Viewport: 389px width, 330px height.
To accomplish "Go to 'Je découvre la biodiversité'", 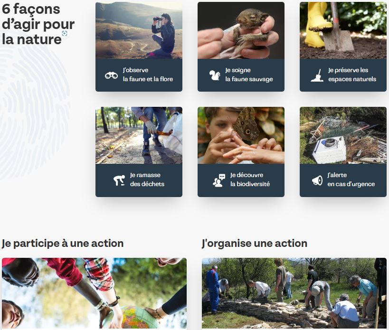I will [x=250, y=179].
